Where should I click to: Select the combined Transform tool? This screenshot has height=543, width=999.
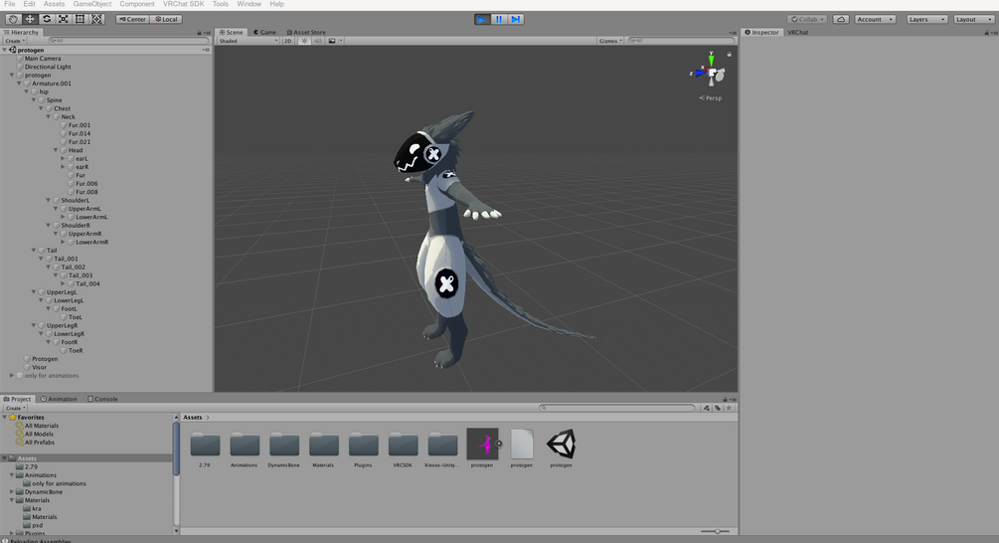click(96, 19)
